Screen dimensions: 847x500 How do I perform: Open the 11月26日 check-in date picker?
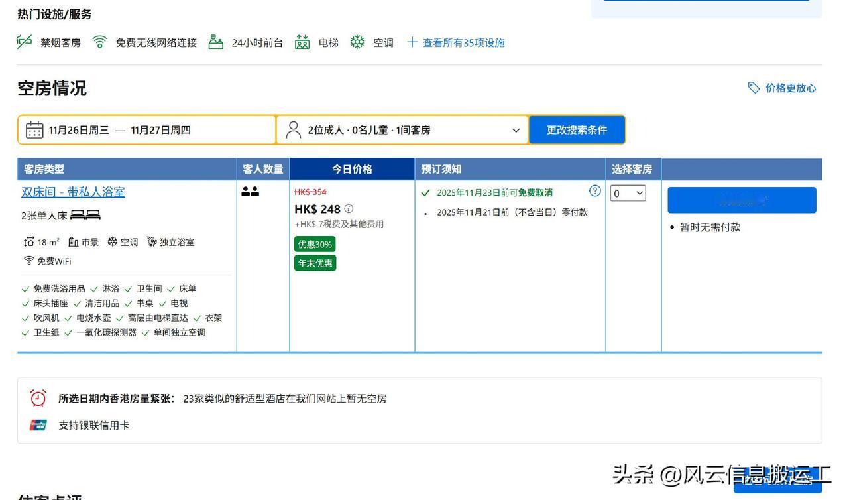pos(147,130)
